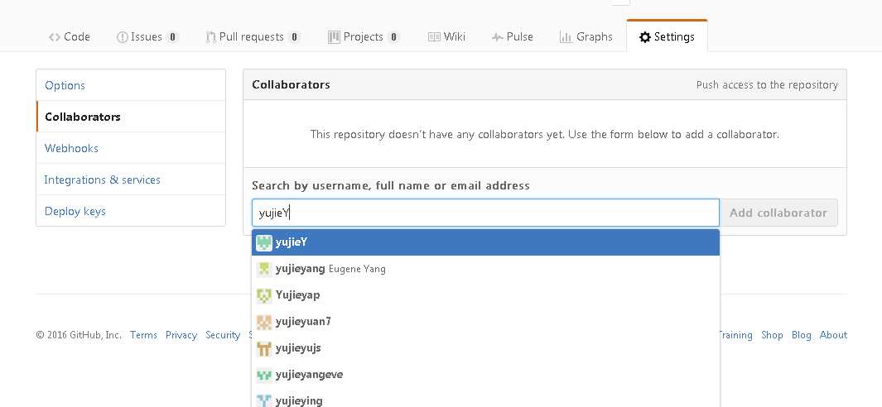Image resolution: width=882 pixels, height=407 pixels.
Task: Open the Training footer link
Action: click(735, 334)
